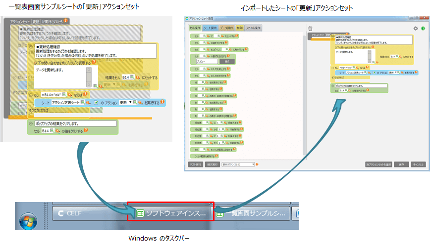The image size is (431, 246).
Task: Open settings via the gear icon
Action: pyautogui.click(x=416, y=29)
